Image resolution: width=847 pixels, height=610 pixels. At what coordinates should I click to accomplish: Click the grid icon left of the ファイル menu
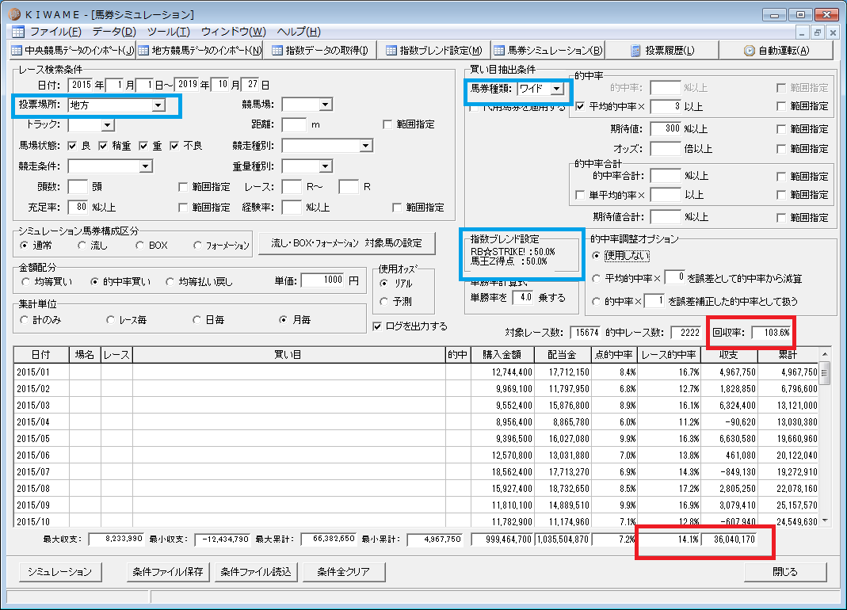(17, 32)
